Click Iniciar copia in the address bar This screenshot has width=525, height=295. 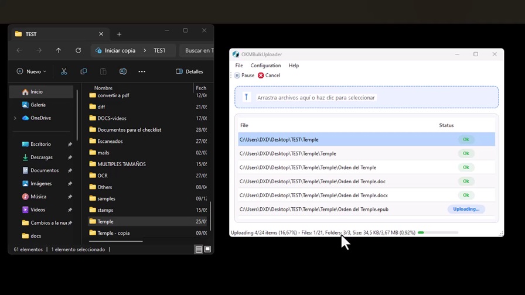[x=120, y=50]
